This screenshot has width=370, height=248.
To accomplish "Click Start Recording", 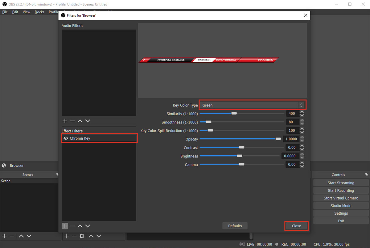I will pyautogui.click(x=341, y=191).
